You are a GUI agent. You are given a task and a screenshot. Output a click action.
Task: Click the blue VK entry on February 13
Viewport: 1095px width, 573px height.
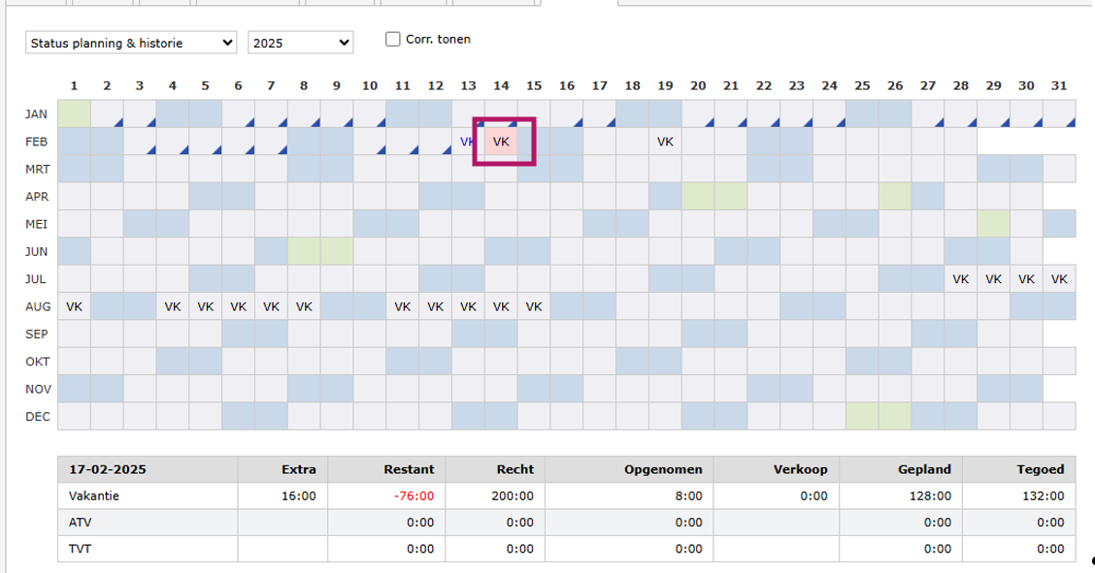click(x=467, y=142)
